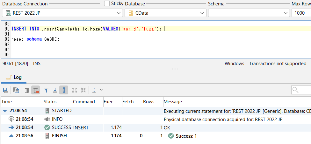Open the REST 2022 JP connection dropdown
The height and width of the screenshot is (144, 311).
(62, 13)
